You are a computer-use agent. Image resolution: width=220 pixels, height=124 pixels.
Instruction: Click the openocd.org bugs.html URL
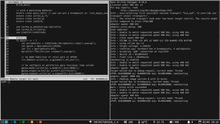point(146,10)
